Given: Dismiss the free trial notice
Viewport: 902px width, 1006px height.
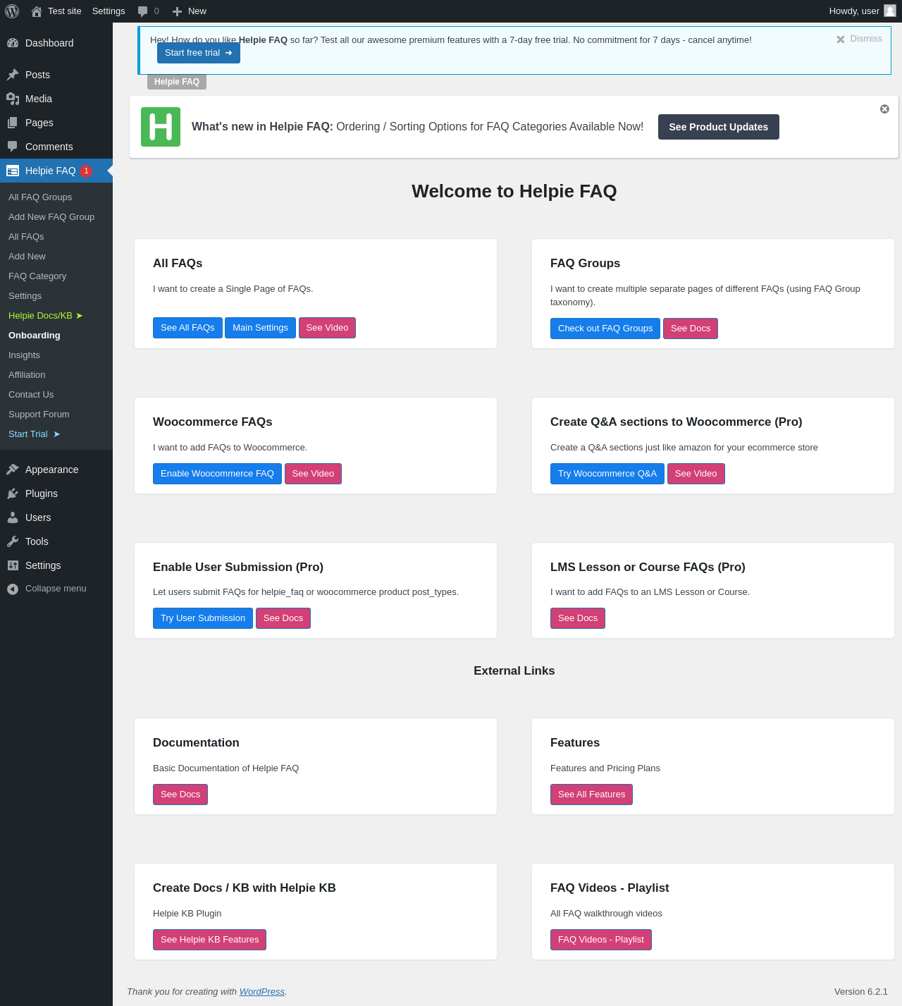Looking at the screenshot, I should coord(859,39).
